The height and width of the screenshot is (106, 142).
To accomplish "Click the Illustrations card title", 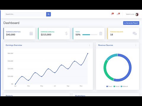I will coord(80,95).
